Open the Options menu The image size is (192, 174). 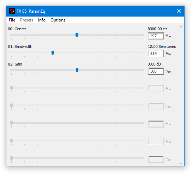point(58,20)
